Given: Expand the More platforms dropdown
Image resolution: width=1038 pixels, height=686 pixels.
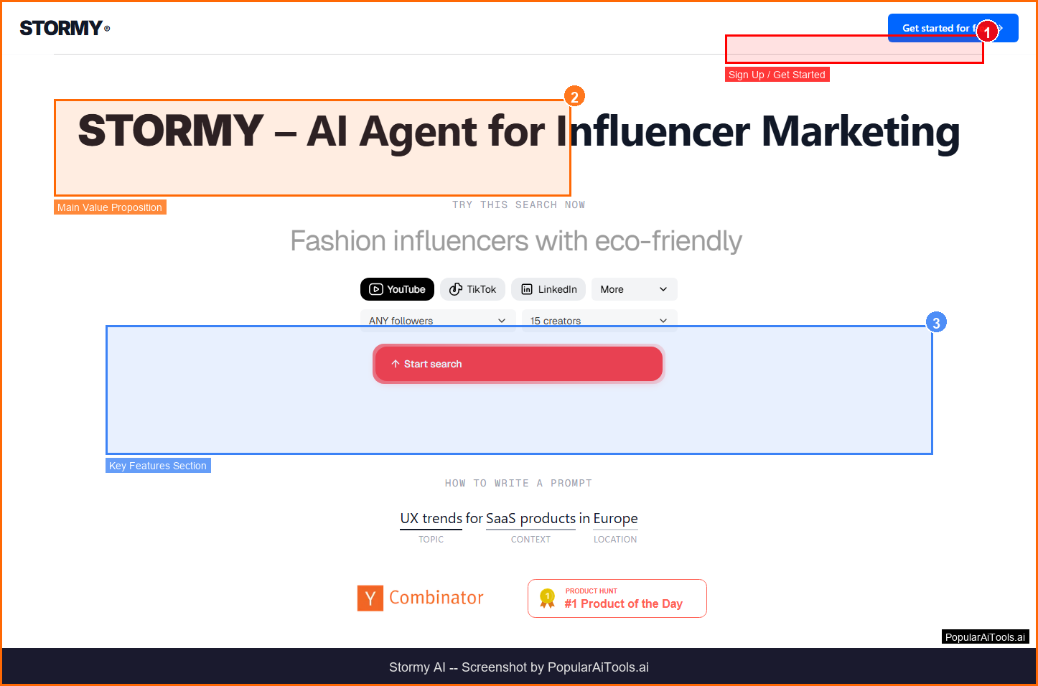Looking at the screenshot, I should tap(634, 289).
